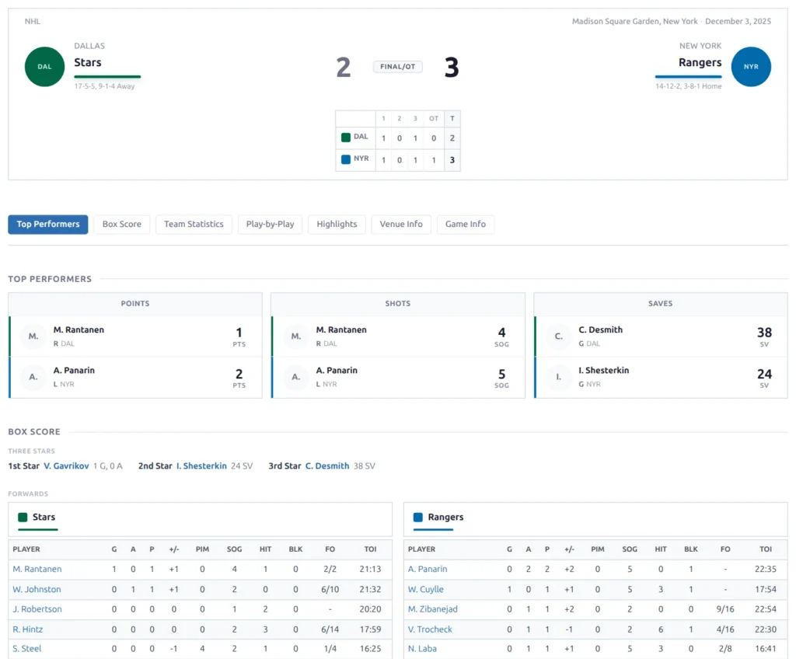Viewport: 796px width, 659px height.
Task: Click Zibanejad's 9/16 faceoff value
Action: coord(725,609)
